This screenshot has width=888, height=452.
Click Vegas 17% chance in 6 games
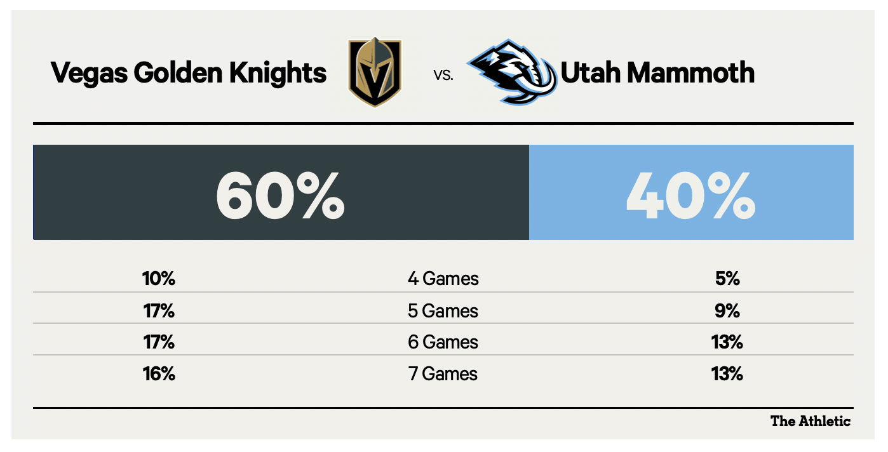pos(158,342)
